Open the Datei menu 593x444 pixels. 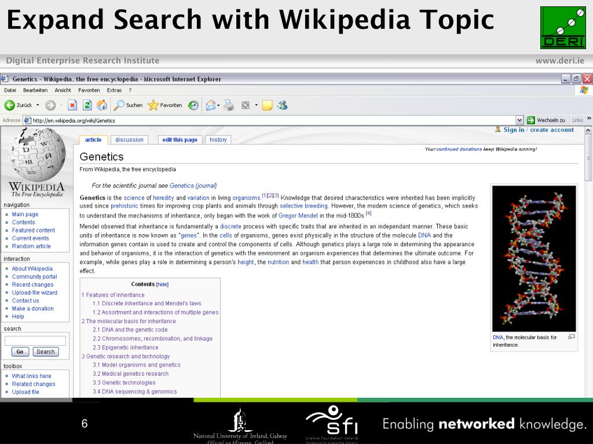[x=10, y=90]
